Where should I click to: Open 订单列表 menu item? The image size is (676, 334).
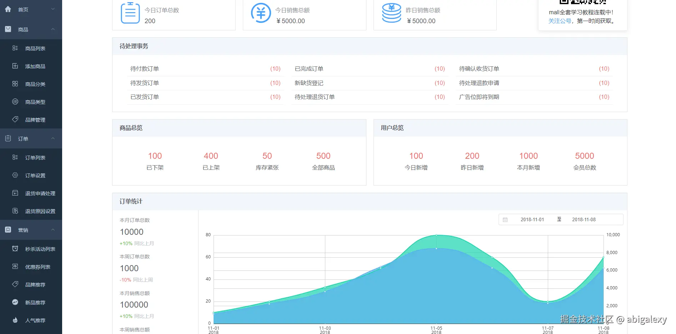(x=31, y=157)
